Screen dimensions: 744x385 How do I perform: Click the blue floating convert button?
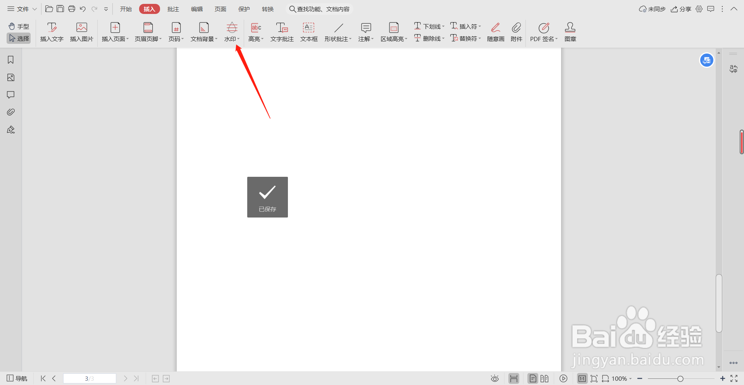tap(707, 60)
